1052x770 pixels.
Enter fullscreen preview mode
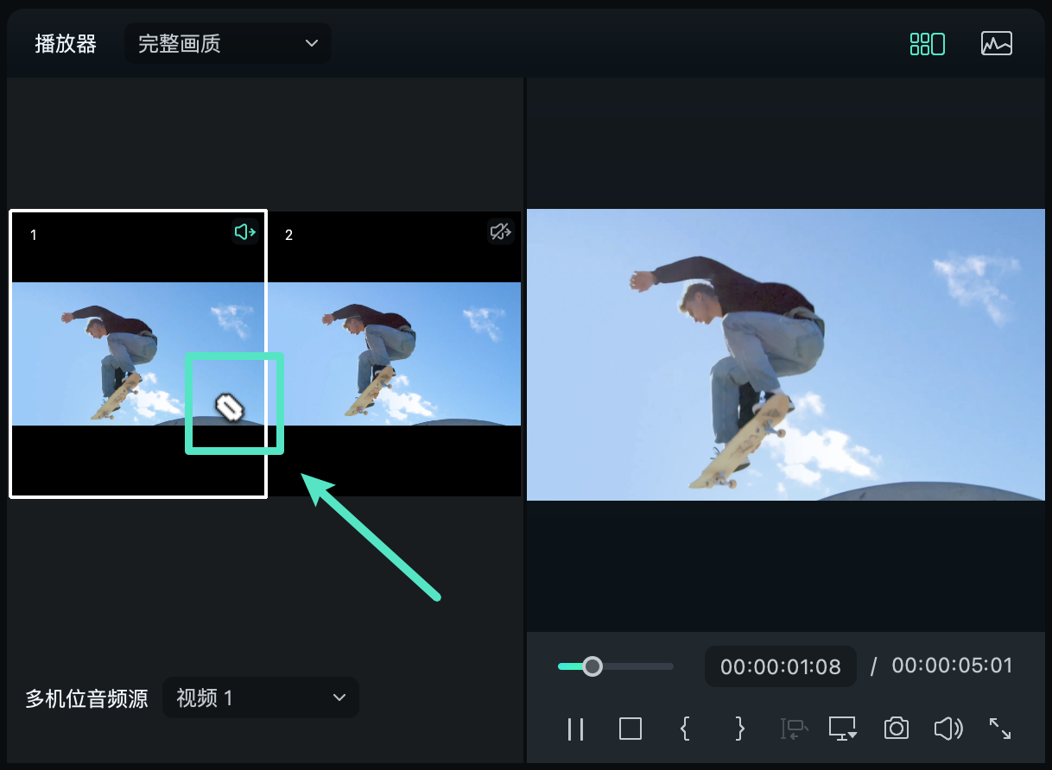coord(999,729)
